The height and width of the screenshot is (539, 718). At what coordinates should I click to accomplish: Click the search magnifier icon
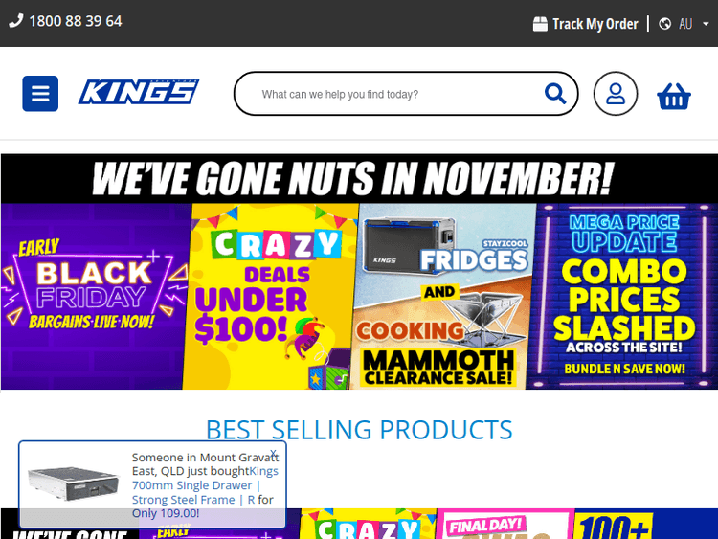pos(555,94)
